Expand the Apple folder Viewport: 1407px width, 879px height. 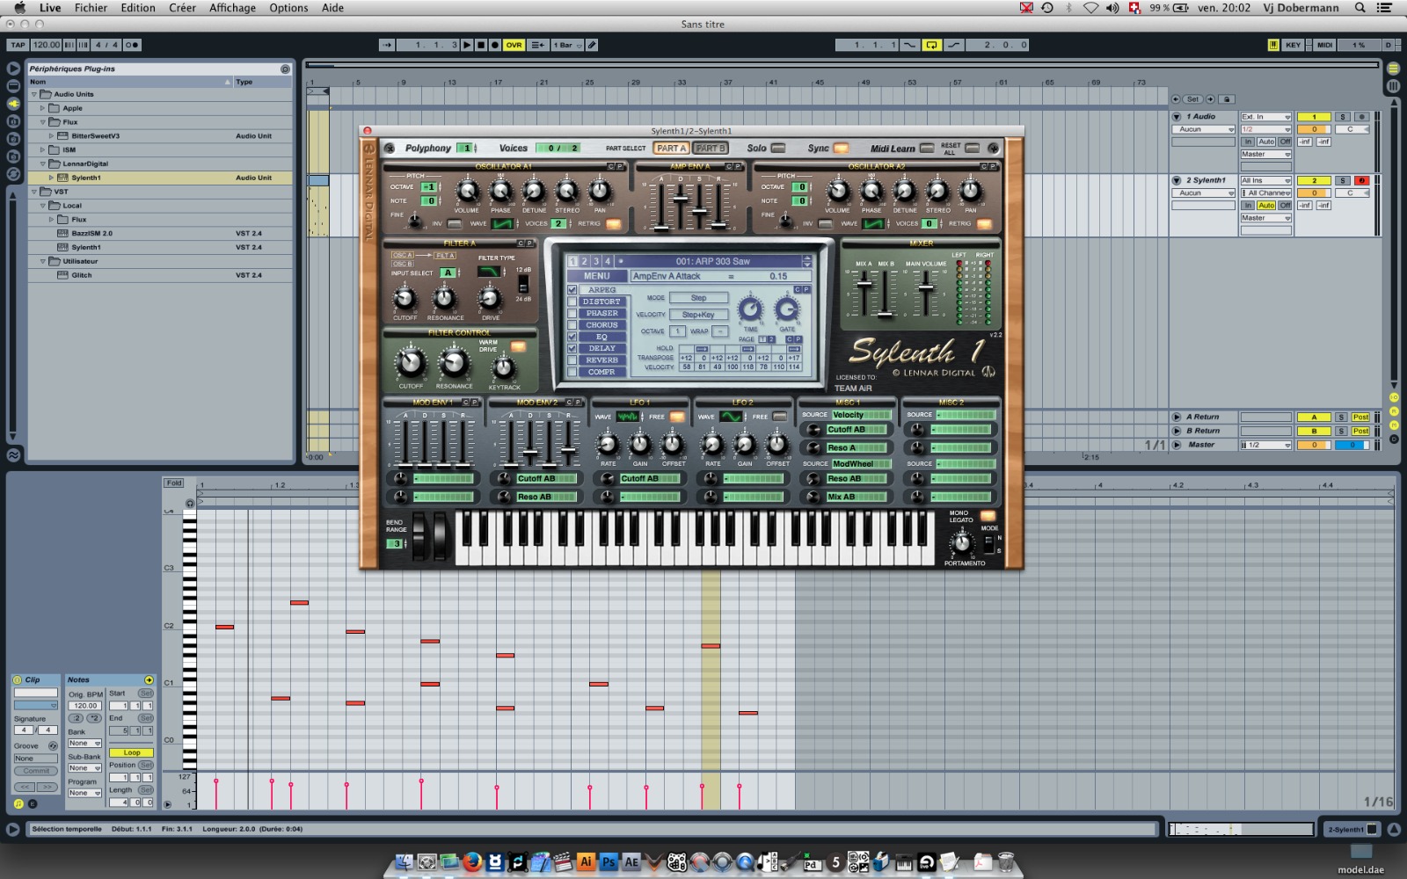pos(42,108)
